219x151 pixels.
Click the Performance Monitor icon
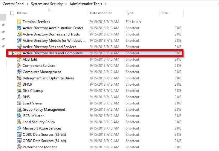(19, 147)
